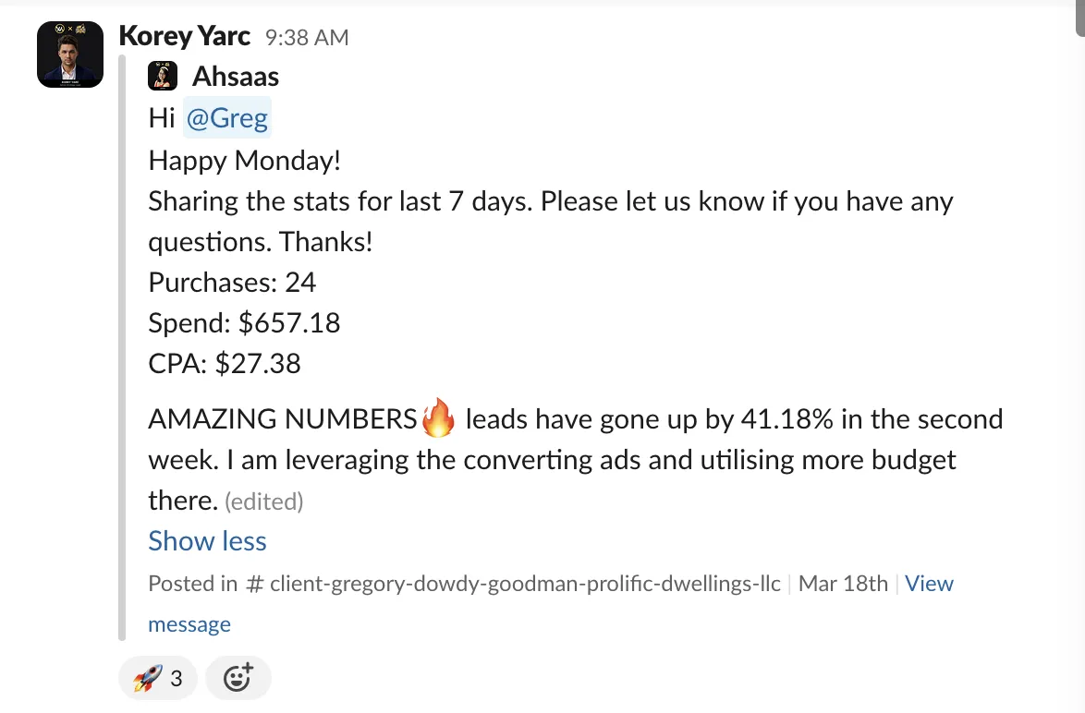Click the Happy Monday! text line

pos(244,161)
